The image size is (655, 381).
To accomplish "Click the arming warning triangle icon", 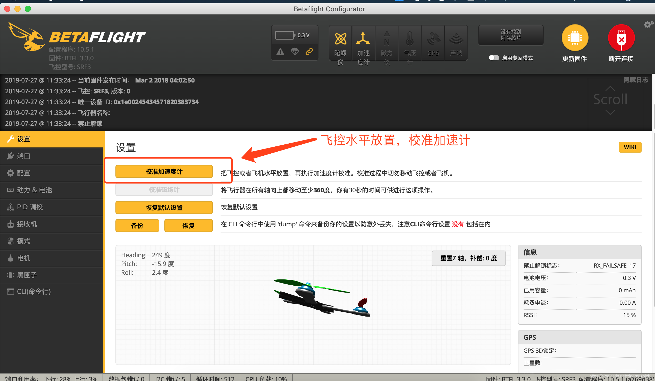I will pos(280,52).
